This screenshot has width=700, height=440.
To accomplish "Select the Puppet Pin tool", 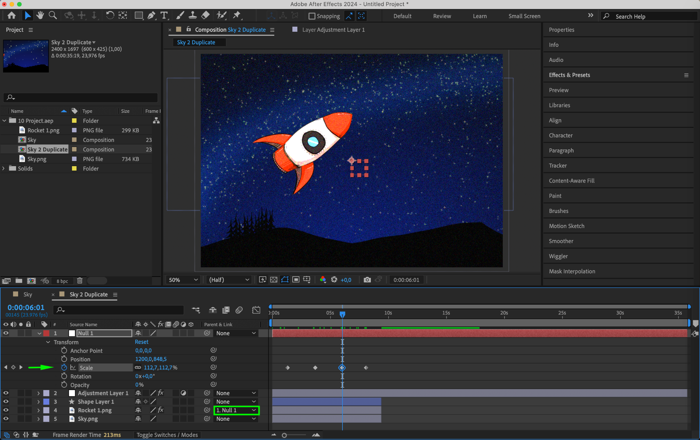I will (x=237, y=15).
